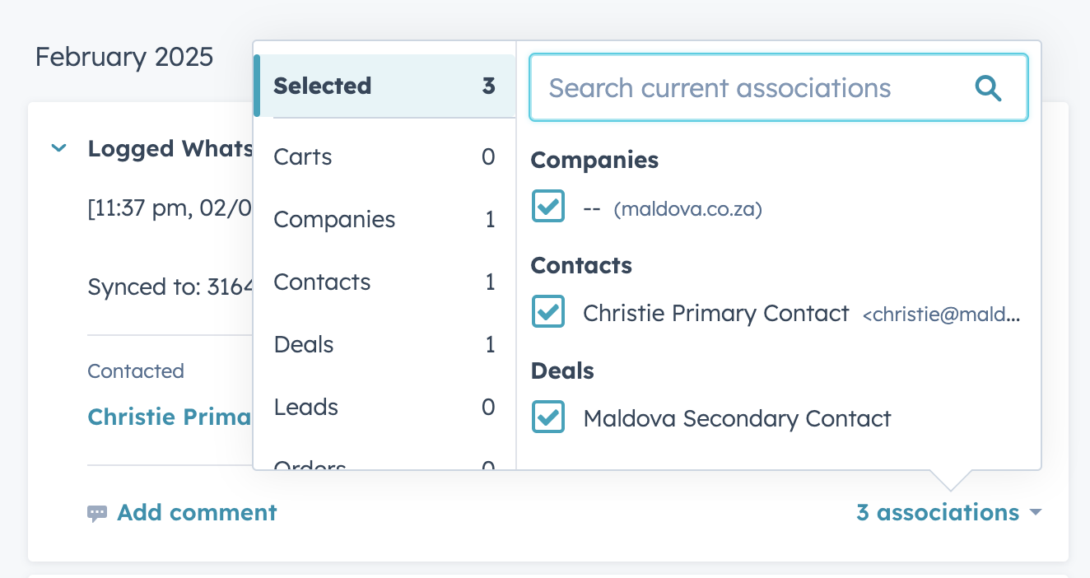
Task: Switch to Leads category
Action: (384, 407)
